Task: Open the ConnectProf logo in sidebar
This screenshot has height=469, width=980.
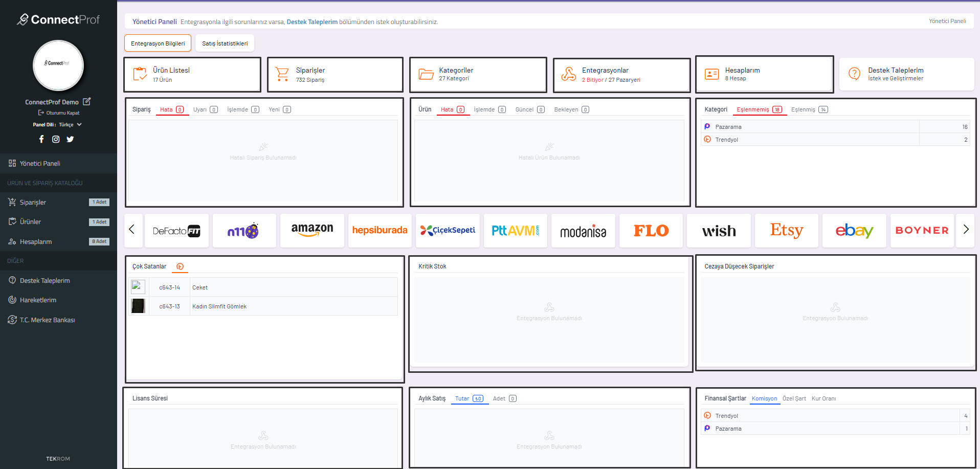Action: [x=58, y=19]
